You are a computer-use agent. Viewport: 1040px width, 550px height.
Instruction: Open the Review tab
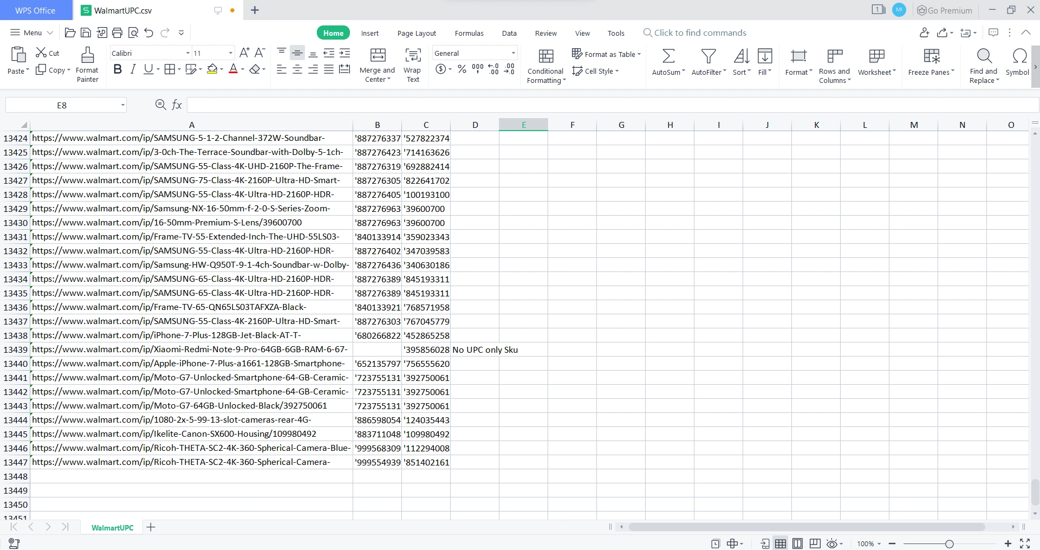click(546, 33)
